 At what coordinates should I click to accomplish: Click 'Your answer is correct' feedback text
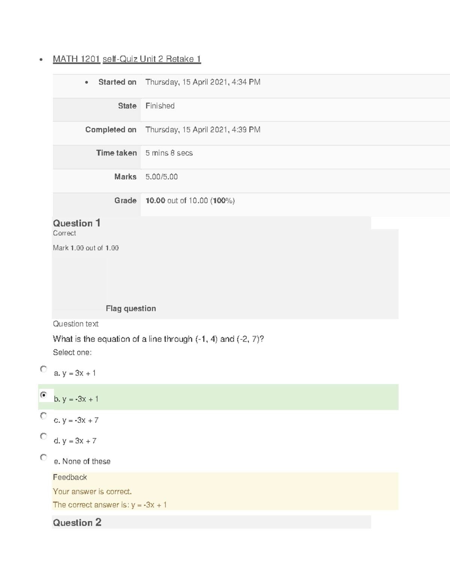(x=92, y=491)
